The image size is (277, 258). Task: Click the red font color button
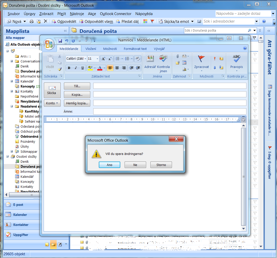(100, 68)
